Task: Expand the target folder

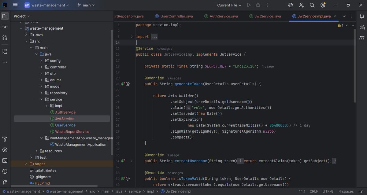Action: [x=26, y=164]
